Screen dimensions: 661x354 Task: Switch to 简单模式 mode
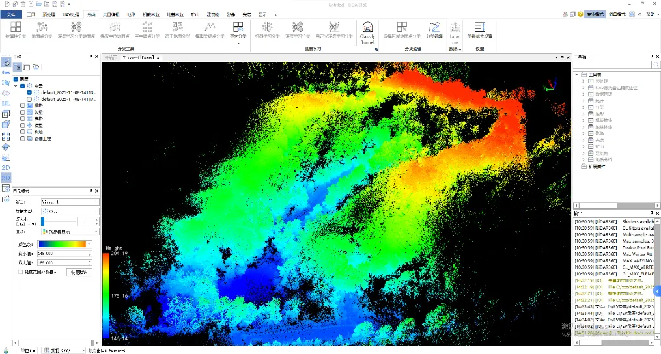(x=617, y=14)
